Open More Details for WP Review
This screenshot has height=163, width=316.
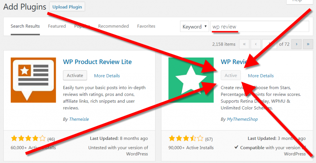pyautogui.click(x=261, y=76)
